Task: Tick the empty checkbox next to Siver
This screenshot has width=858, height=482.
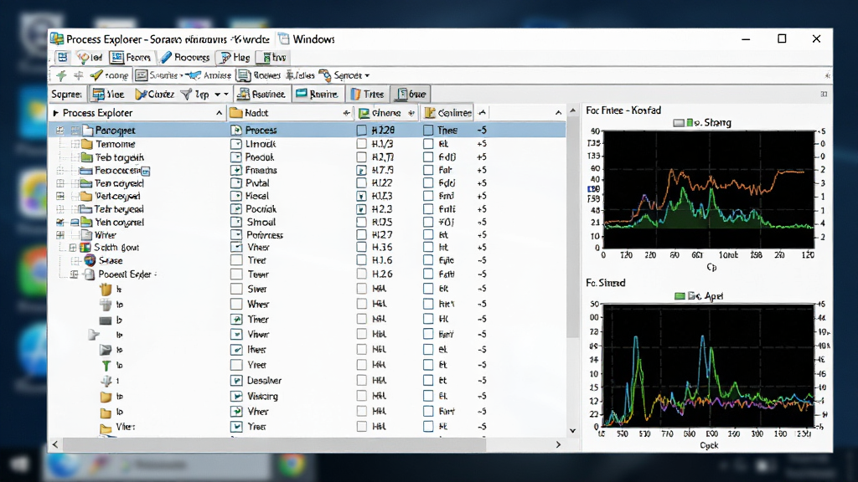Action: pyautogui.click(x=236, y=289)
